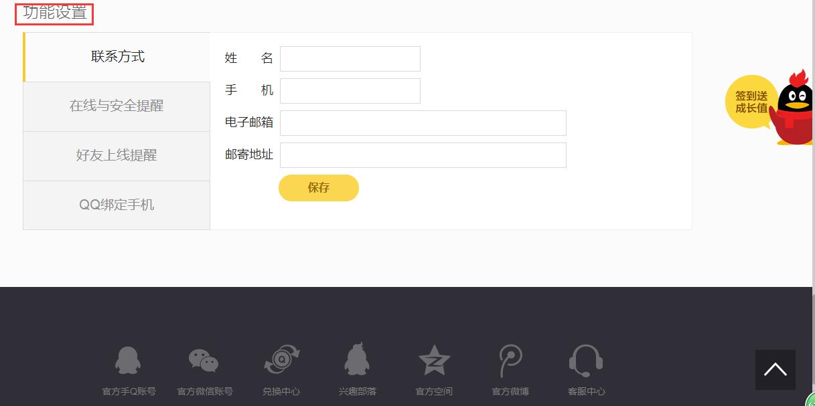This screenshot has width=815, height=406.
Task: Open the 兴趣部落 icon
Action: click(x=357, y=359)
